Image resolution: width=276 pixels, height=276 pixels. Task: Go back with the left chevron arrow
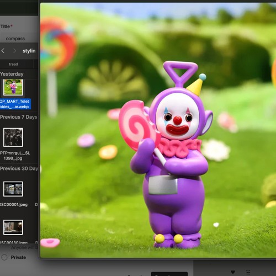(3, 51)
